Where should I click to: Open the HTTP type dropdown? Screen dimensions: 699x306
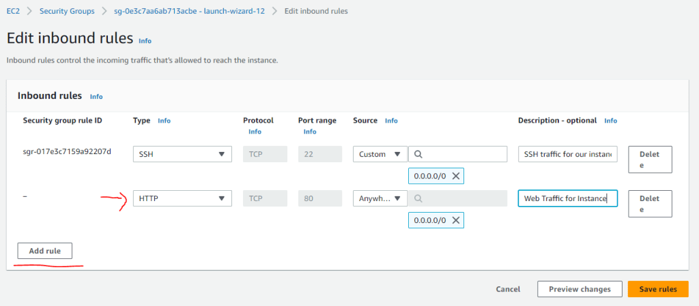click(182, 198)
